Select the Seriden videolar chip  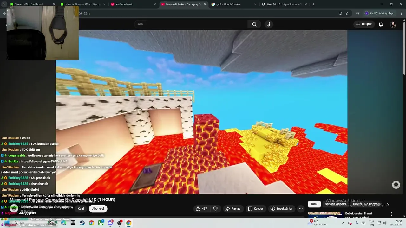coord(336,204)
